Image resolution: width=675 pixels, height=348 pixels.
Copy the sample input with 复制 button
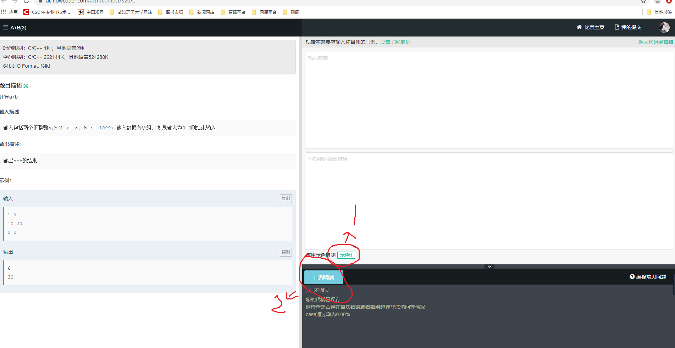click(286, 198)
